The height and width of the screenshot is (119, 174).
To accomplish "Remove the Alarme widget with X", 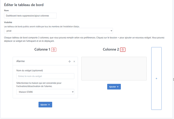I will tap(74, 62).
